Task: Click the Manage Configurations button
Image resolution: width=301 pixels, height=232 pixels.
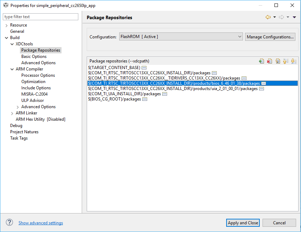Action: (x=270, y=37)
